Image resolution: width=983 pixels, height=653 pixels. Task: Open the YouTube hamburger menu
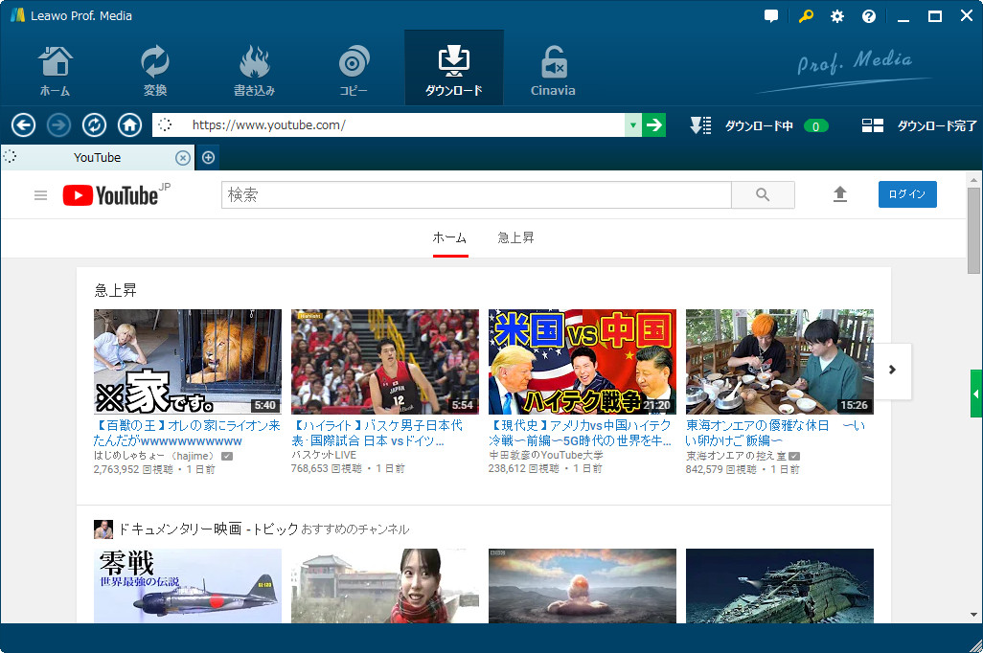tap(41, 195)
